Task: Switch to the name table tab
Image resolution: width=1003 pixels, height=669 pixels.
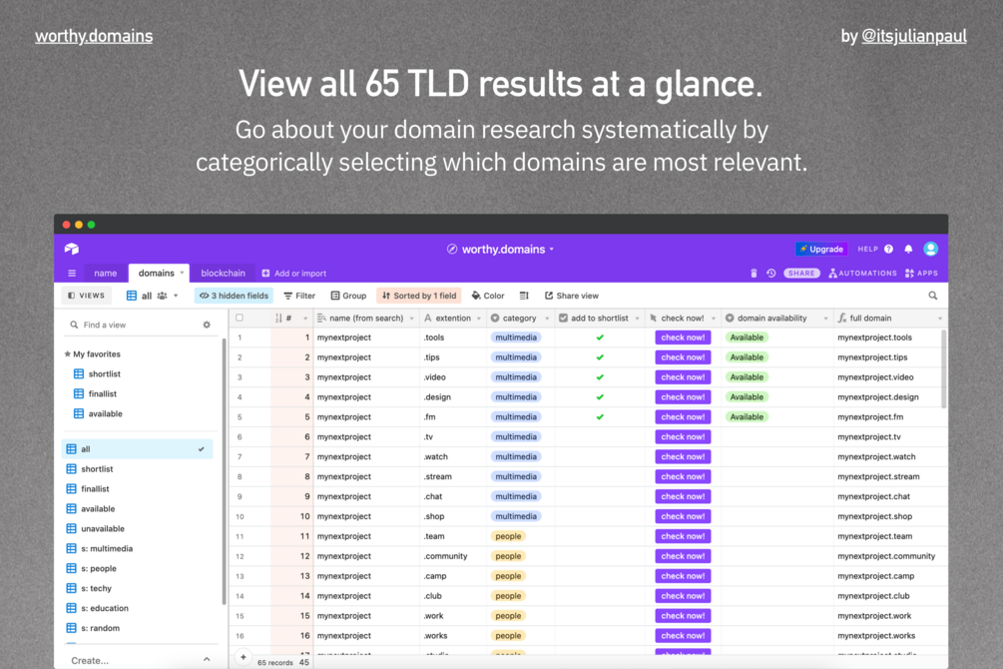Action: tap(106, 274)
